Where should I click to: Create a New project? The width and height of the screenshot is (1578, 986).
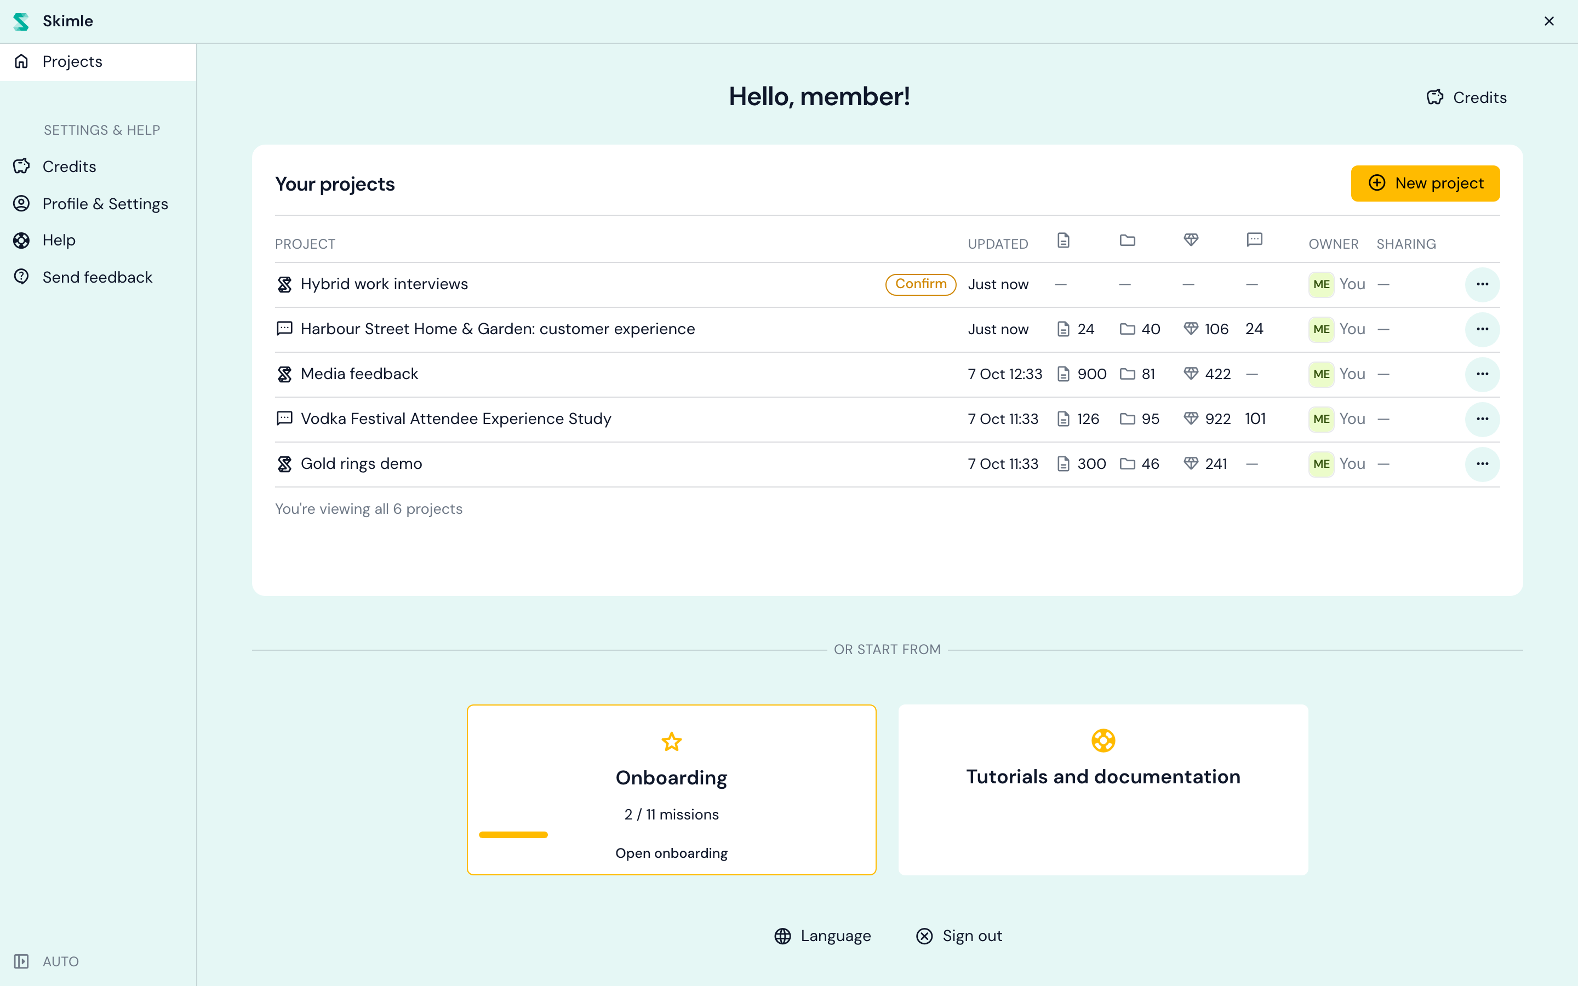pos(1425,184)
